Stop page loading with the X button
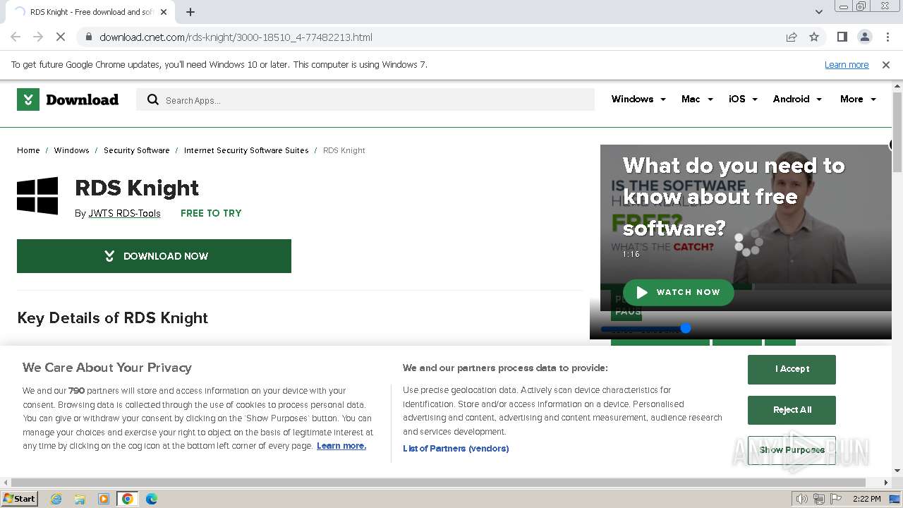This screenshot has width=903, height=508. [61, 37]
